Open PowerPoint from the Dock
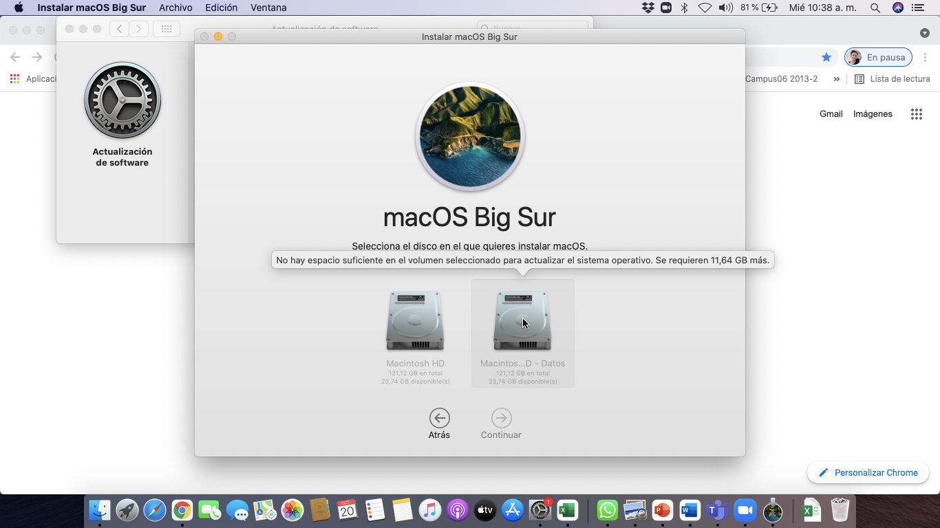Image resolution: width=940 pixels, height=528 pixels. (663, 510)
